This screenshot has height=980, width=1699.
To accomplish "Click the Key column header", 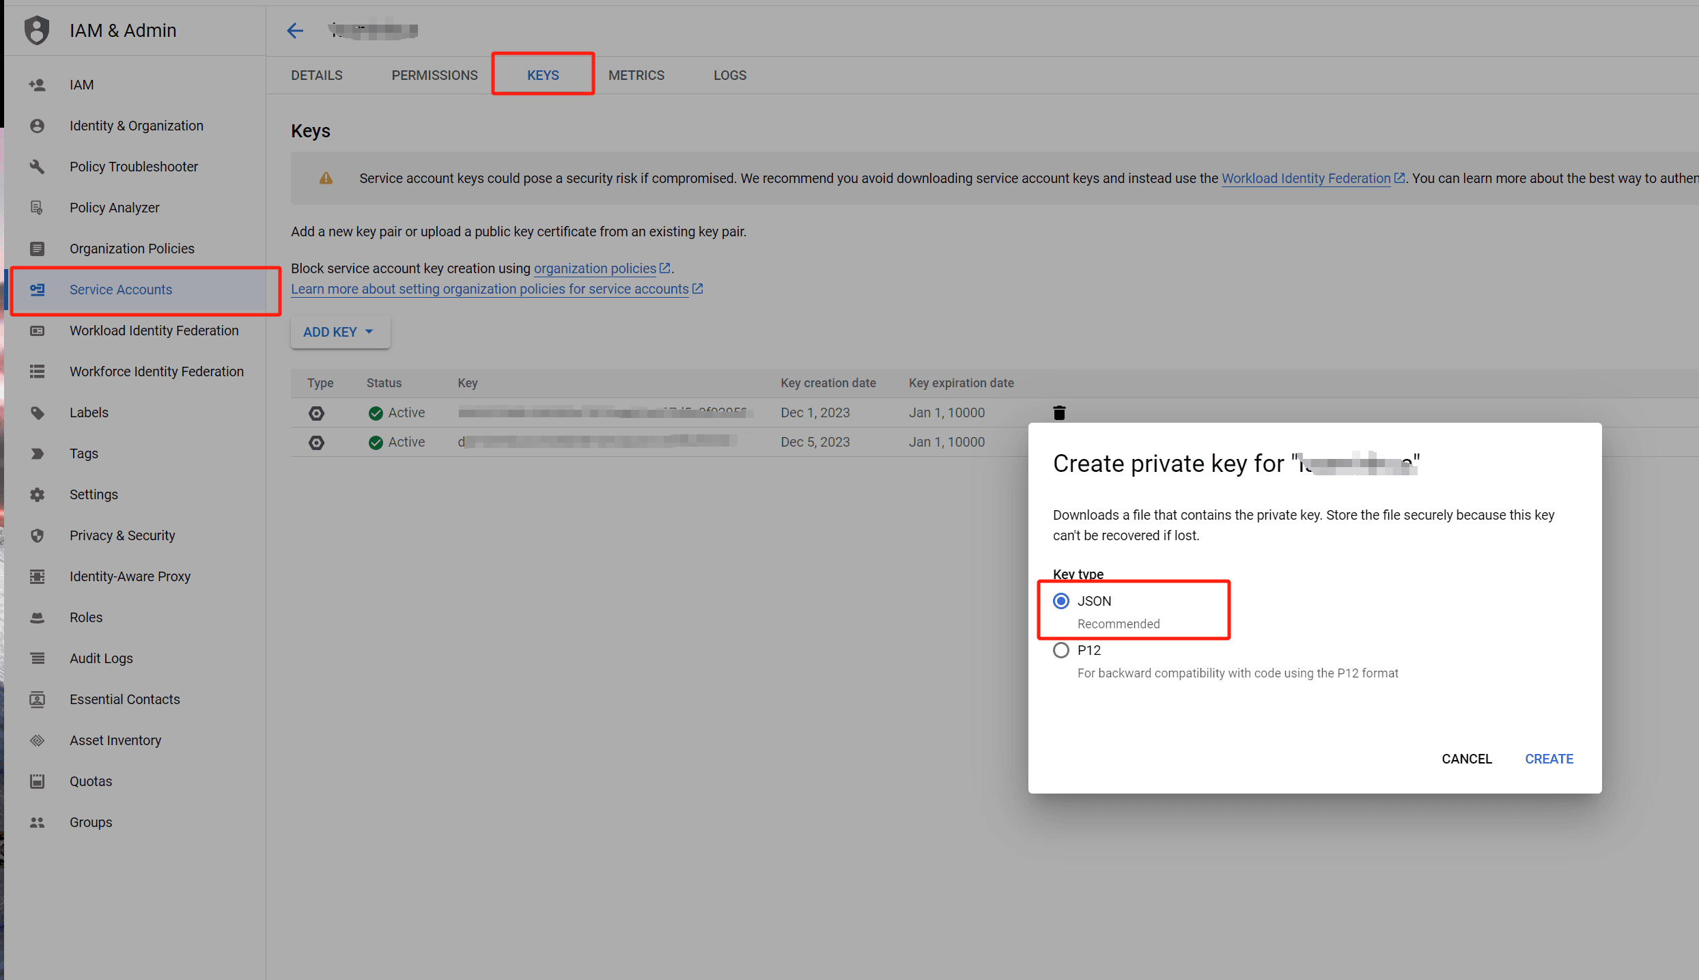I will 468,383.
